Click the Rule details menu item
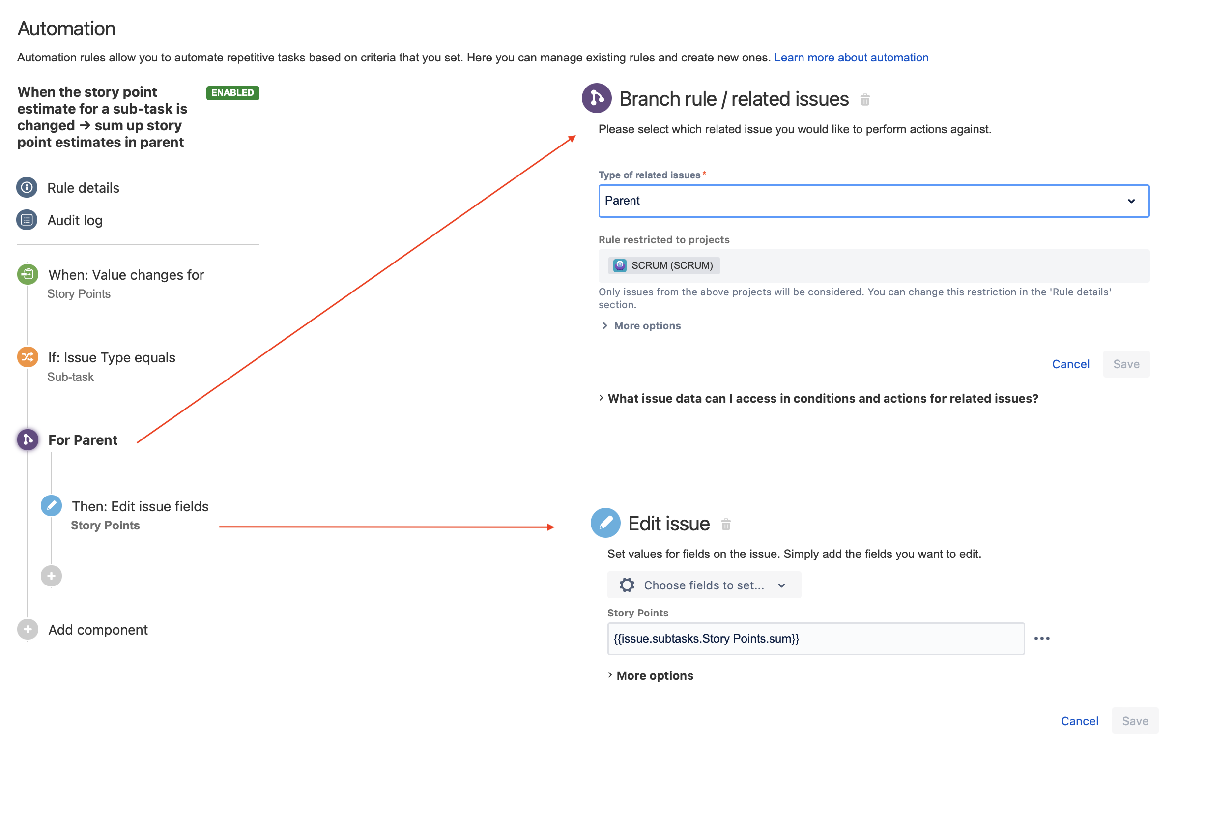This screenshot has height=819, width=1205. click(83, 187)
